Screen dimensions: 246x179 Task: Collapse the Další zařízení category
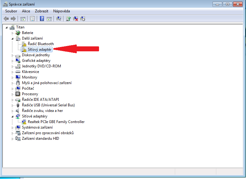coord(13,39)
